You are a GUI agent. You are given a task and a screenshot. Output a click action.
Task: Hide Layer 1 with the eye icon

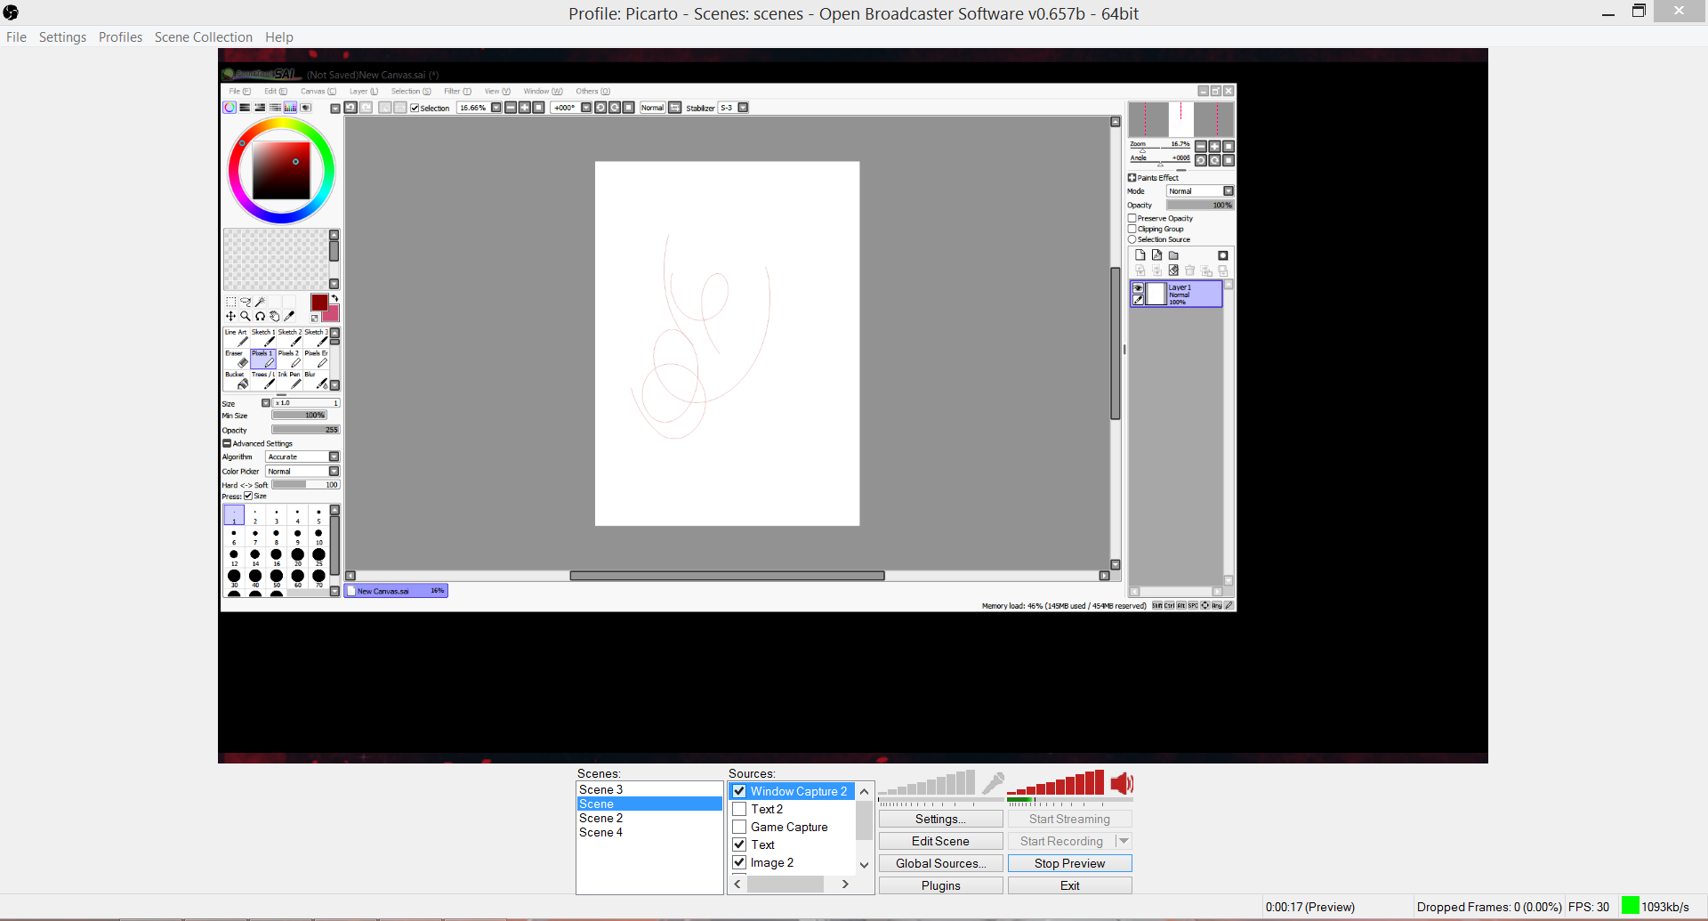(1138, 288)
